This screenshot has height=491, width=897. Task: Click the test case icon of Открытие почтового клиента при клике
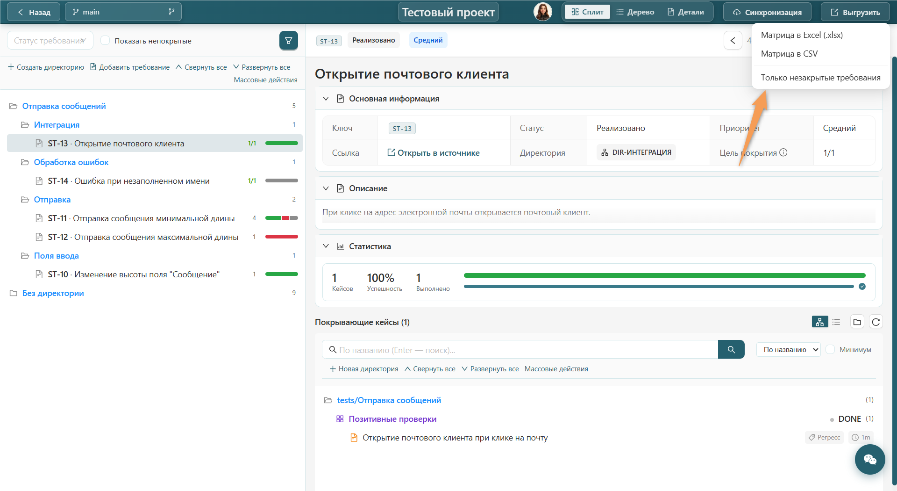354,438
